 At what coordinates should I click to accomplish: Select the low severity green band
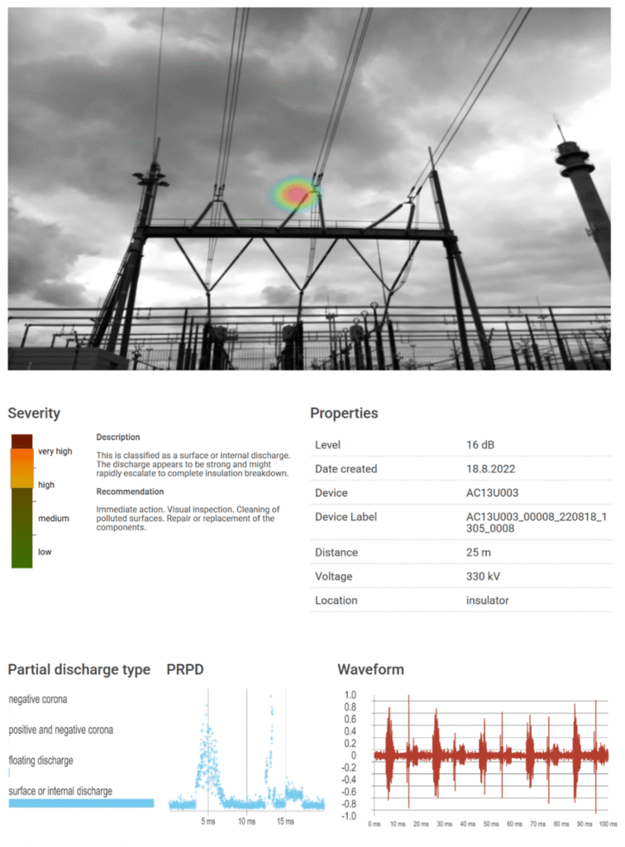(21, 547)
